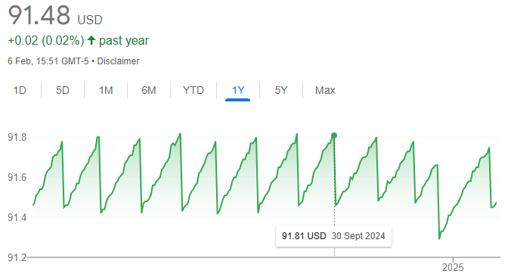The image size is (511, 274).
Task: Click the green up arrow icon
Action: tap(91, 40)
